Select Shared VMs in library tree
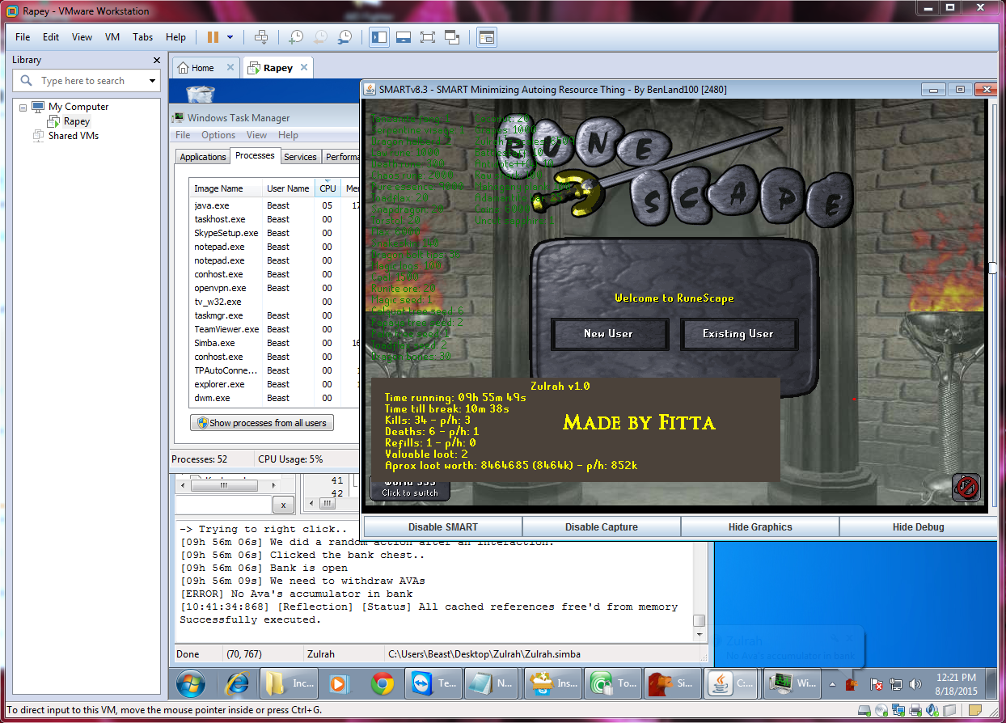The width and height of the screenshot is (1006, 723). (74, 136)
